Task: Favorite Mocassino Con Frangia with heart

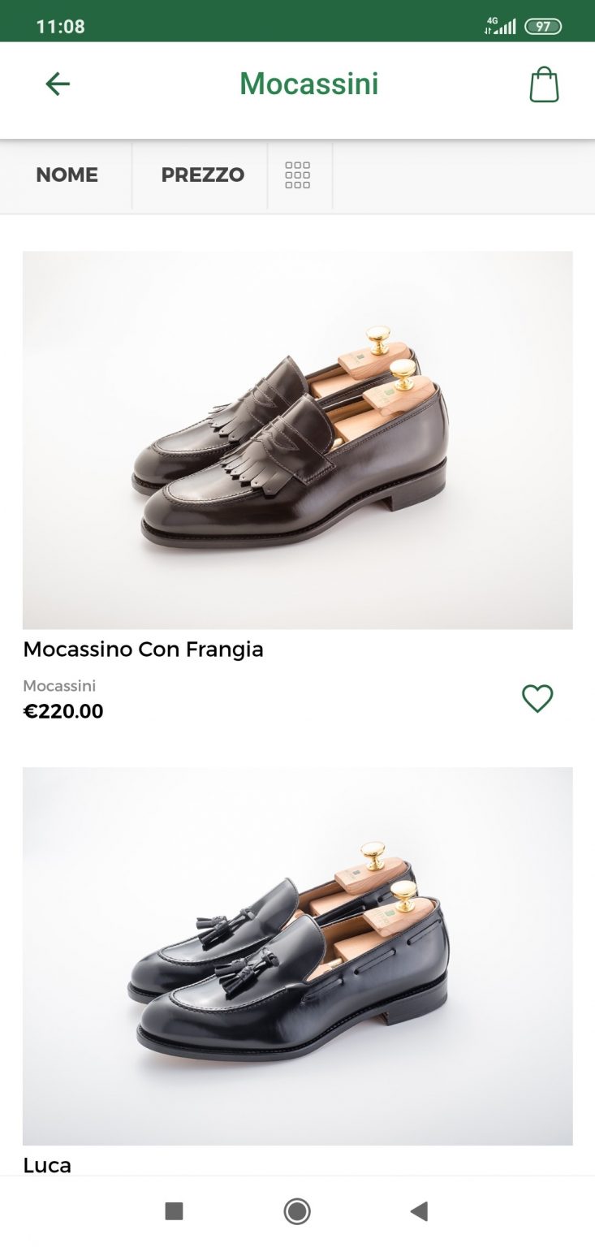Action: click(537, 698)
